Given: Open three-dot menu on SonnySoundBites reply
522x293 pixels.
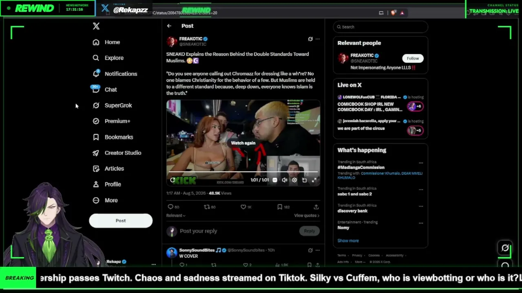Looking at the screenshot, I should point(318,250).
